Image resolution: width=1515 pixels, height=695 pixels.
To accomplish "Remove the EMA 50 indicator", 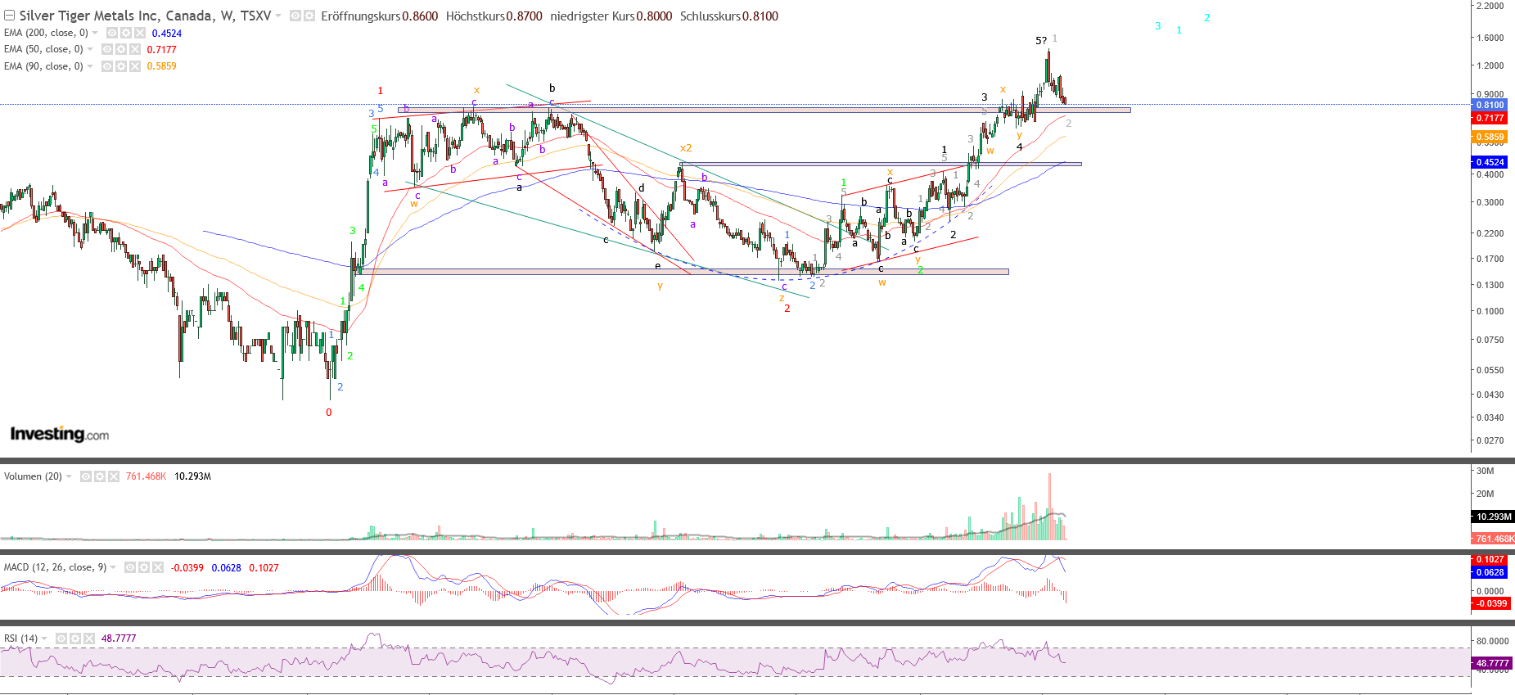I will (x=134, y=49).
